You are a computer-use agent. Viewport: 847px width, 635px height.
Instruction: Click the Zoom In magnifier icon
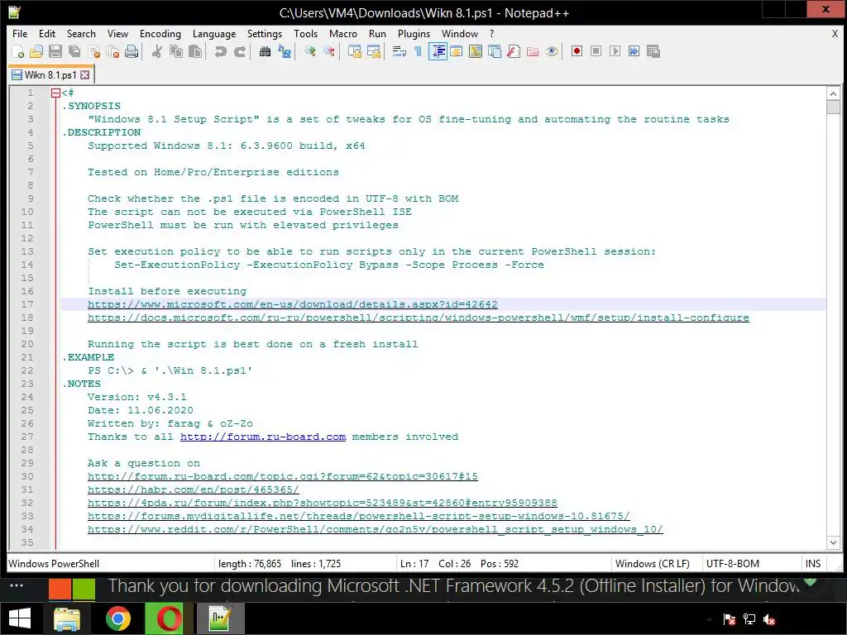point(309,51)
